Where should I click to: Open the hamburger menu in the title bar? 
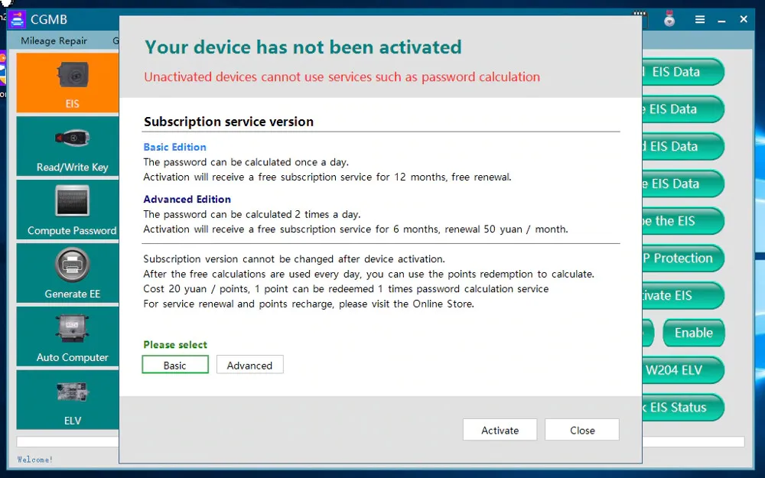(x=700, y=20)
